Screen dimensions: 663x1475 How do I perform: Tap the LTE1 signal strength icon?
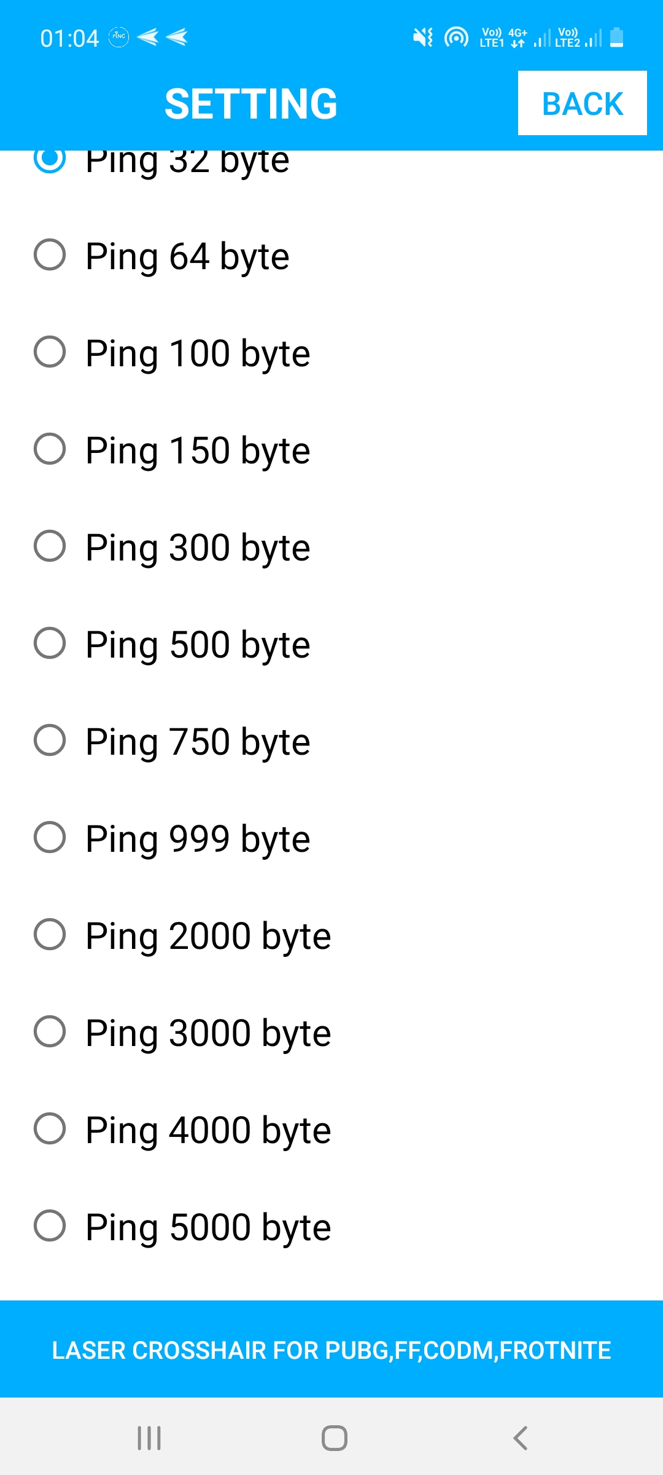pyautogui.click(x=541, y=38)
